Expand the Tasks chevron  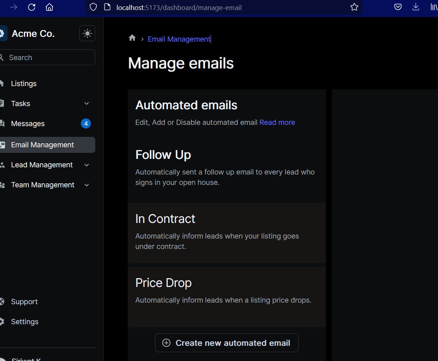[86, 104]
